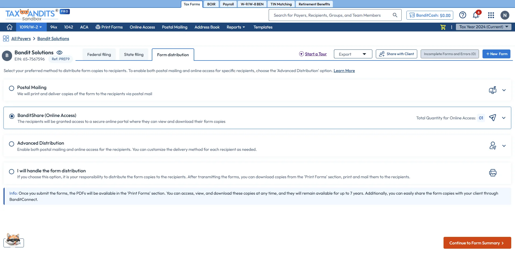The width and height of the screenshot is (515, 253).
Task: Click the postal mailbox icon
Action: pyautogui.click(x=492, y=90)
